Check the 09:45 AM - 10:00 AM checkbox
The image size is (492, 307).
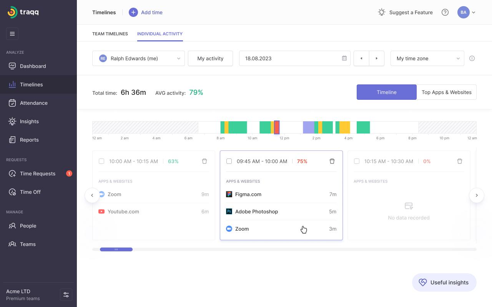click(x=229, y=161)
